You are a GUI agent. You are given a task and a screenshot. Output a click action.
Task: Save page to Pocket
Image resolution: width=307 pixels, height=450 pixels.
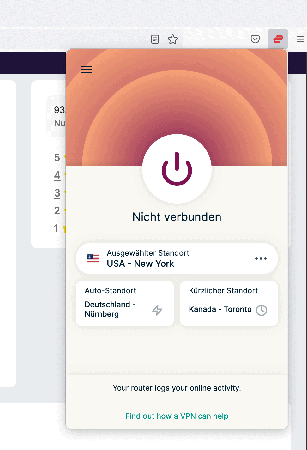click(x=255, y=39)
